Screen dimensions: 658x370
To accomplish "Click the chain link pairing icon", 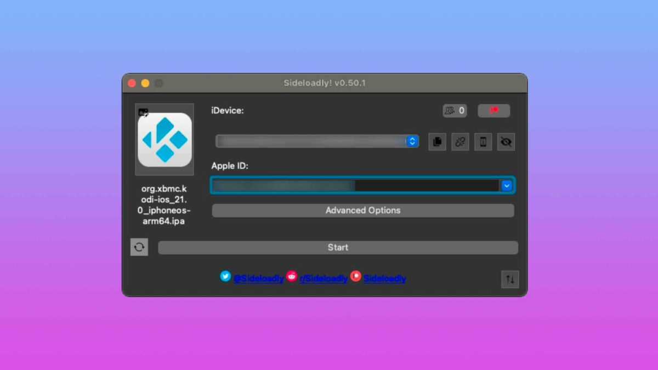I will point(460,142).
